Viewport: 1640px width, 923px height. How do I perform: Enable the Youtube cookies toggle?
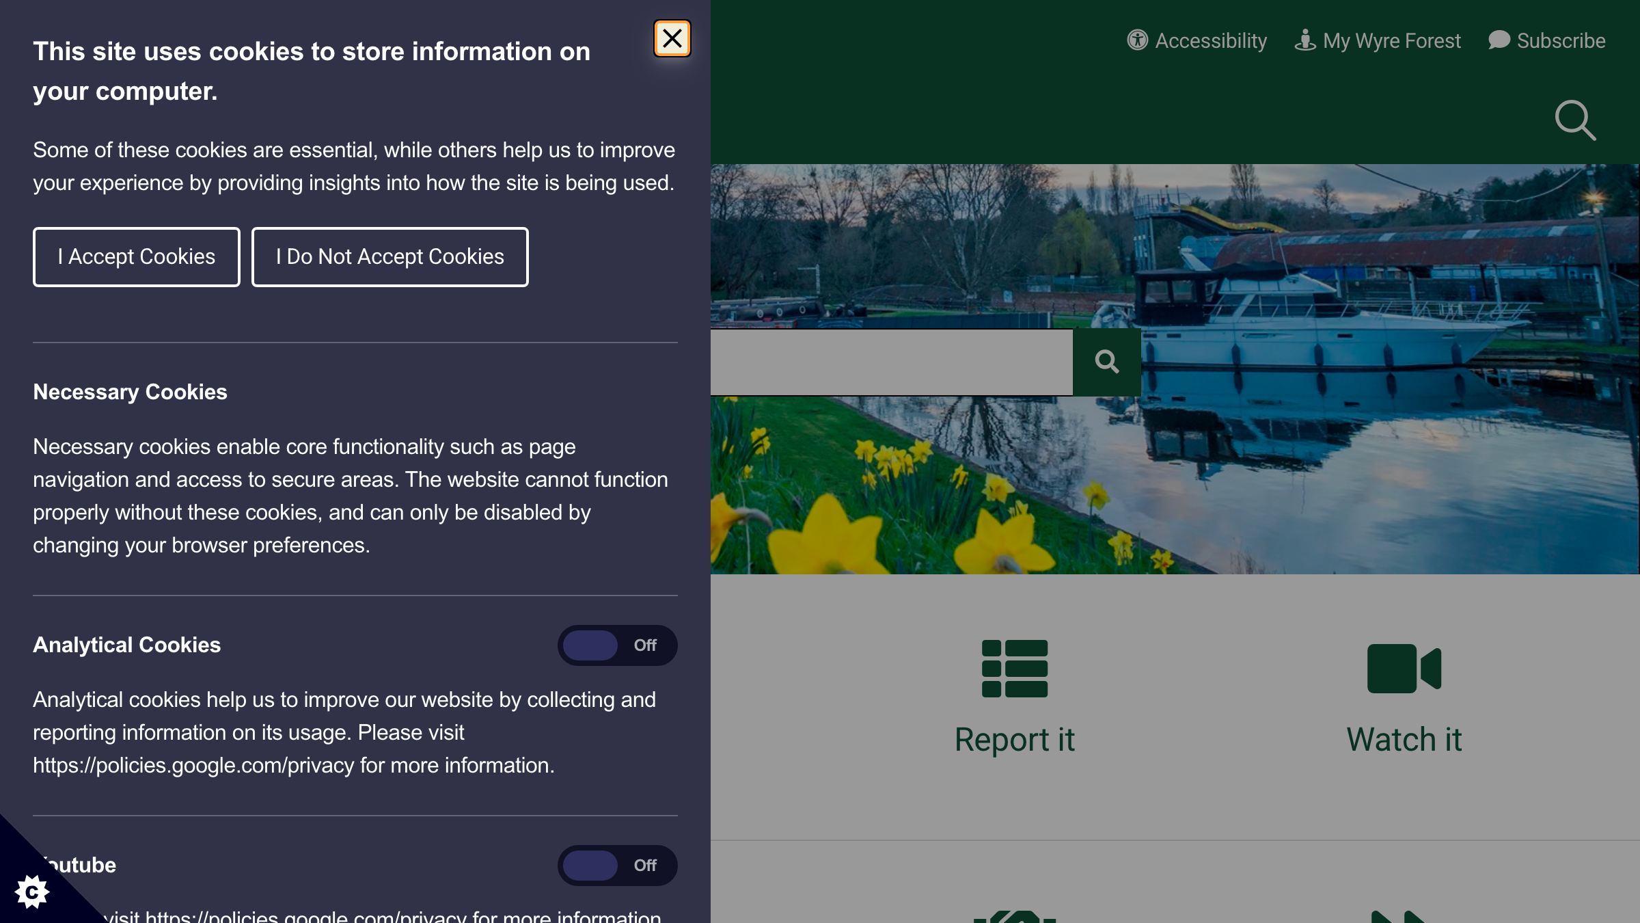point(617,865)
